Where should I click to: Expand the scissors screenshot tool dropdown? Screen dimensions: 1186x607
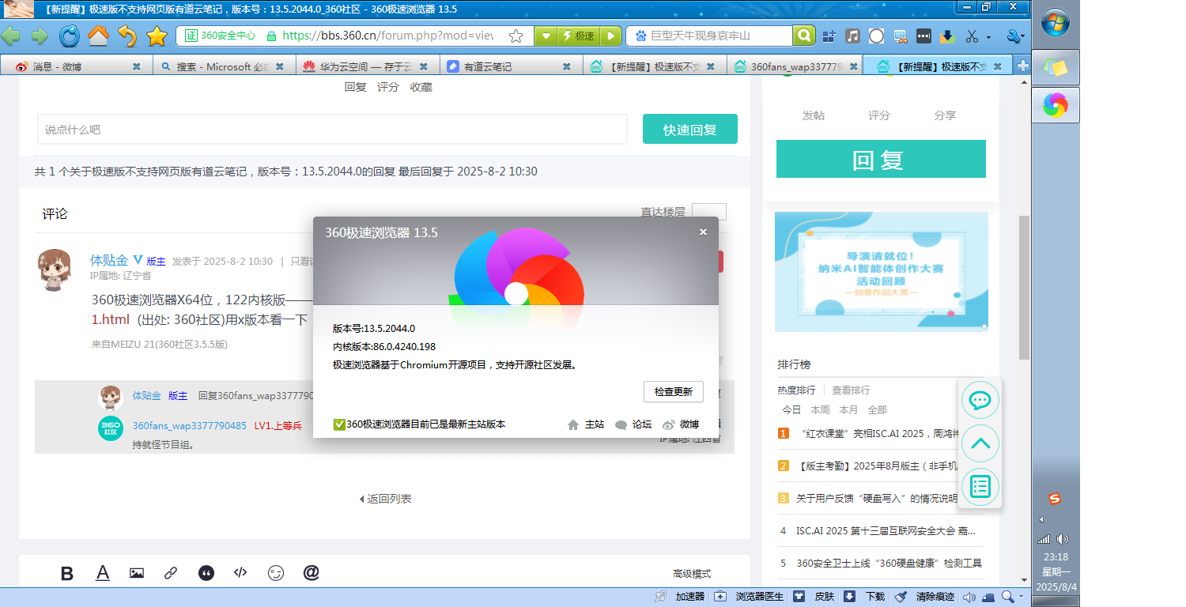988,36
